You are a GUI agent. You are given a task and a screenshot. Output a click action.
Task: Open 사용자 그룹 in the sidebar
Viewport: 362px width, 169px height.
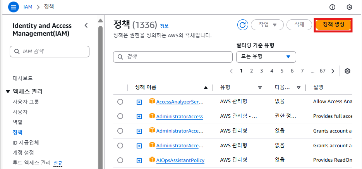click(x=26, y=102)
